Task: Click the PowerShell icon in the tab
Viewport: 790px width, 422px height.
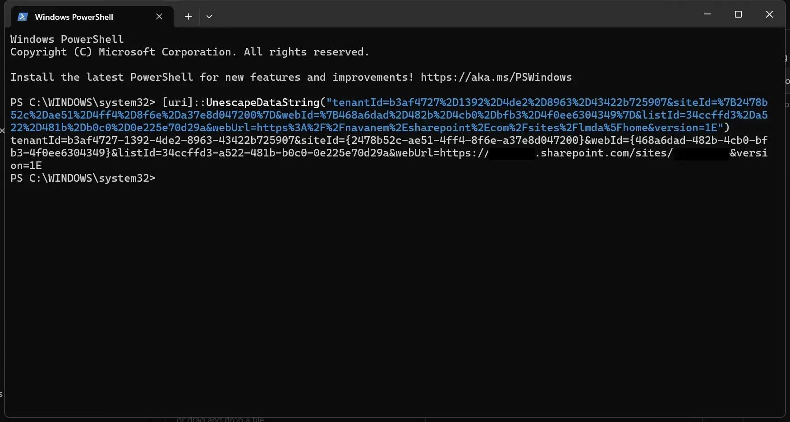Action: (23, 17)
